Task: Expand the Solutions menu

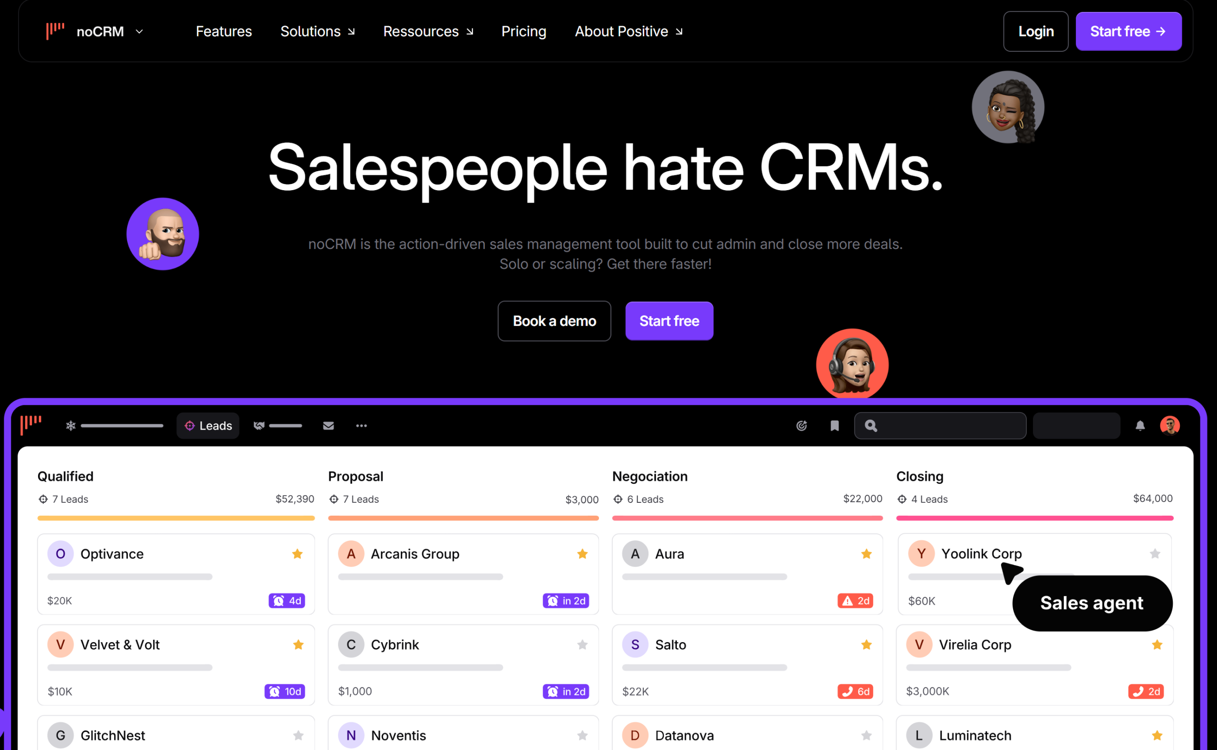Action: [x=318, y=31]
